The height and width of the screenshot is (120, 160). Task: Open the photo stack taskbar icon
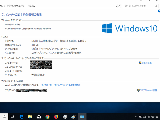(x=65, y=117)
